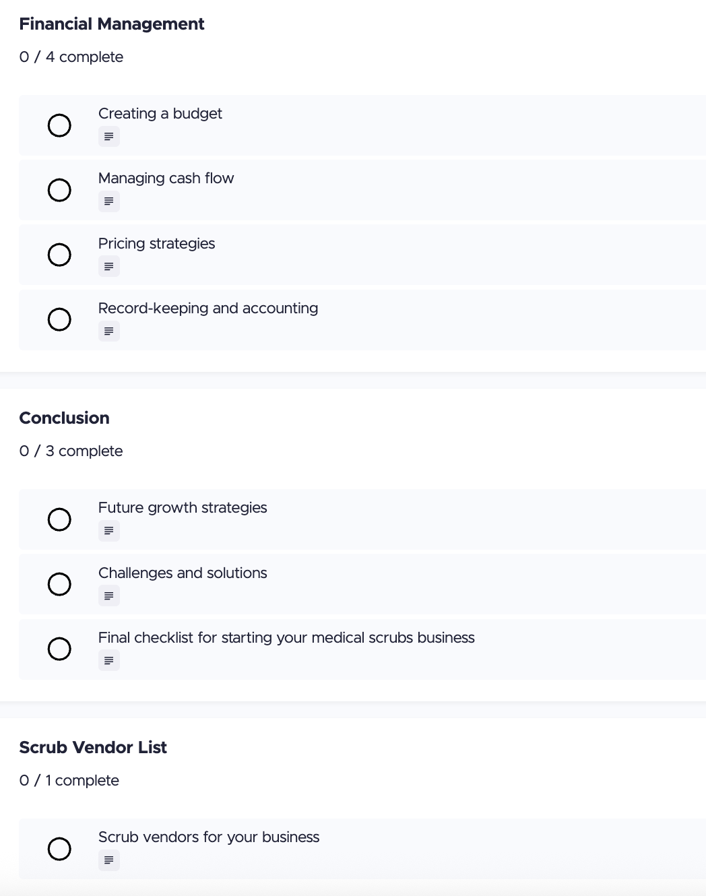Mark Creating a budget as complete
The image size is (706, 896).
coord(59,125)
